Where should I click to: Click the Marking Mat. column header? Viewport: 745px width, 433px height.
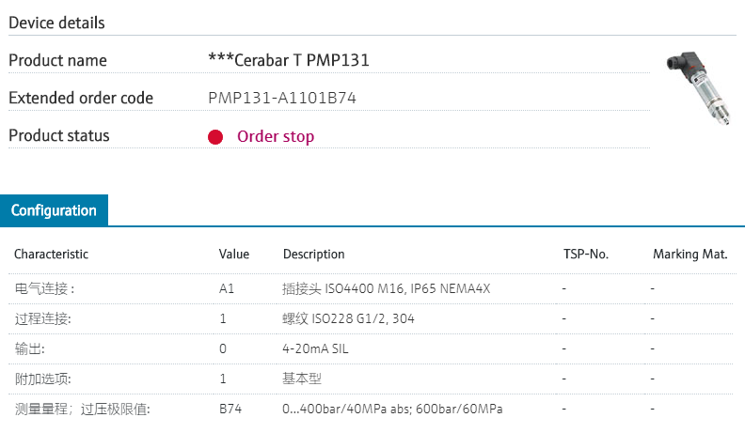point(690,255)
